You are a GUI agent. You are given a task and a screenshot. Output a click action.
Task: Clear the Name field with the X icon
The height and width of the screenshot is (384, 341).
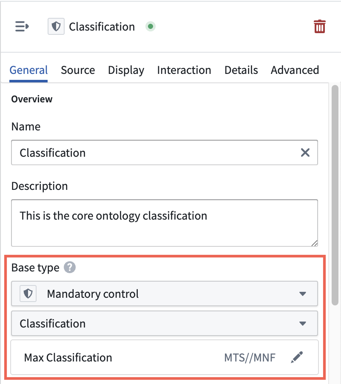click(x=305, y=152)
